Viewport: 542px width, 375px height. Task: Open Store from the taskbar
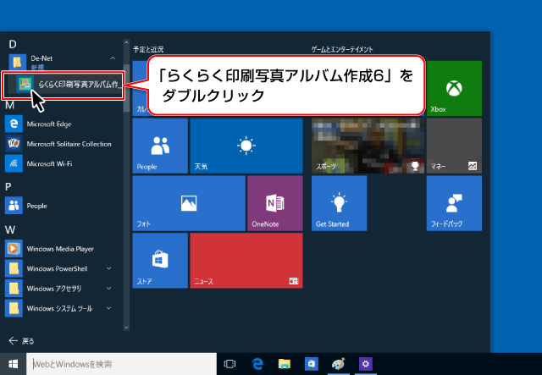coord(311,364)
